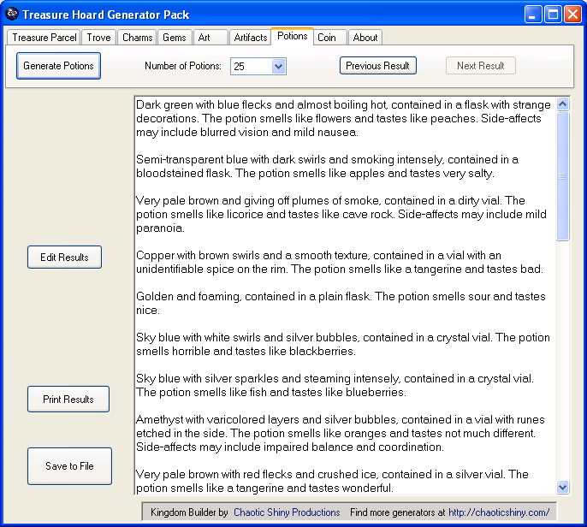Show the About tab
Image resolution: width=587 pixels, height=527 pixels.
[365, 38]
